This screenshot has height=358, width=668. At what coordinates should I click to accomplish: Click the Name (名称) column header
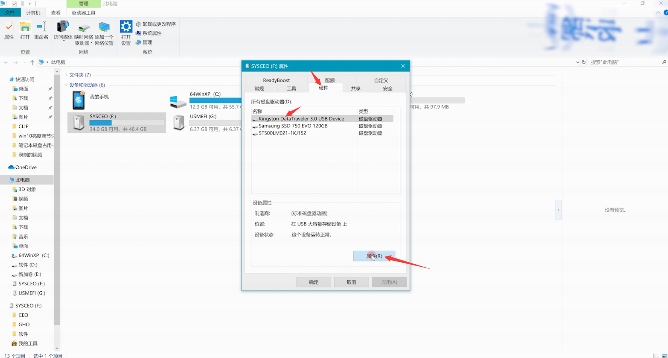(304, 111)
